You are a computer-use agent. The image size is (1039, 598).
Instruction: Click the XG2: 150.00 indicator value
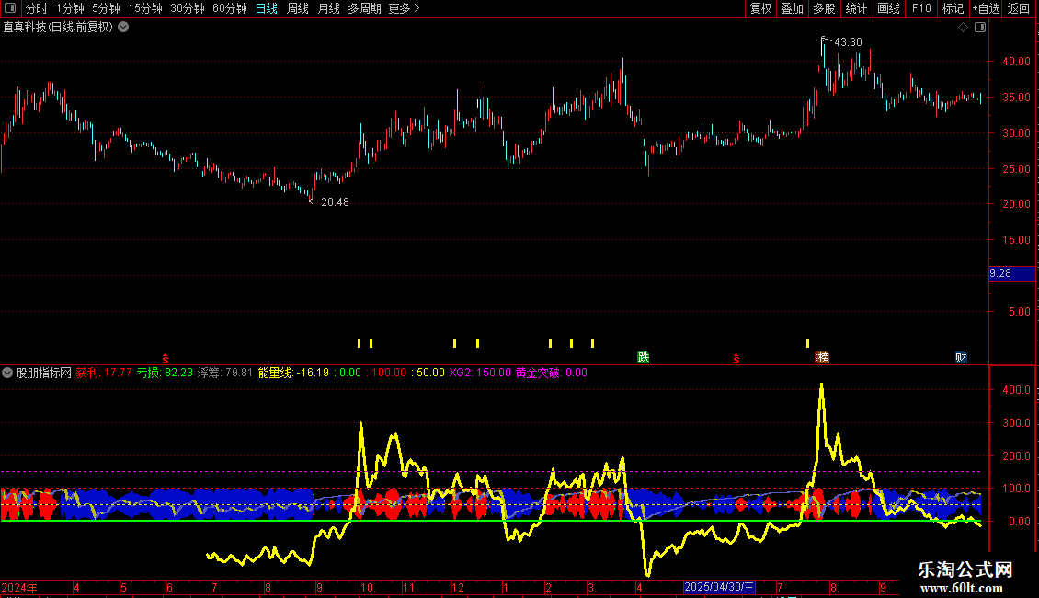(x=480, y=373)
